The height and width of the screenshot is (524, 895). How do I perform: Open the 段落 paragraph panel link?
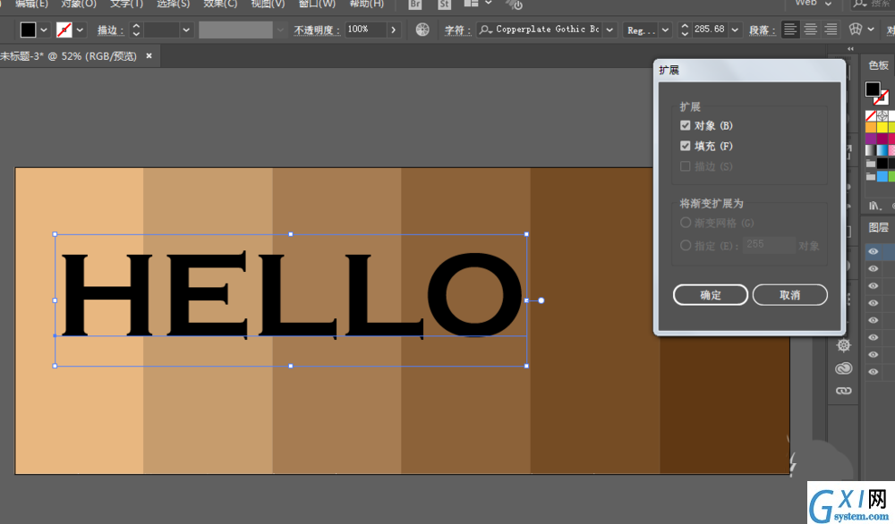(x=762, y=30)
